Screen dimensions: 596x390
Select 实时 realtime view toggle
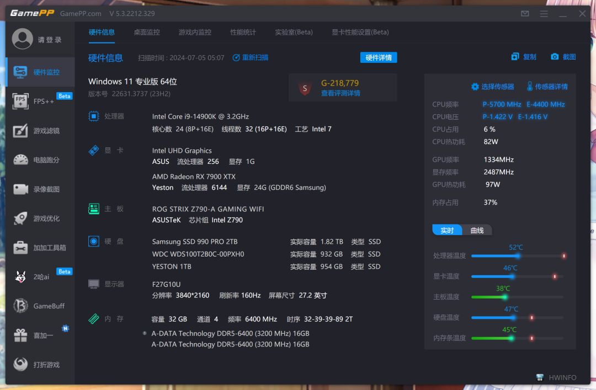click(447, 231)
